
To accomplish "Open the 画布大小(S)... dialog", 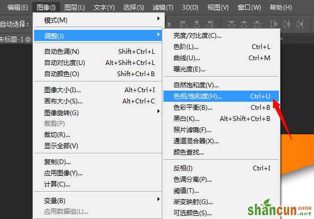I will point(98,101).
